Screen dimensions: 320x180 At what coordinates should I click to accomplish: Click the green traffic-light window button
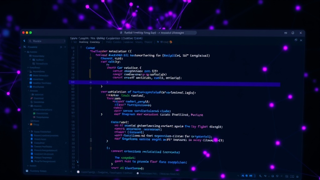click(x=31, y=32)
